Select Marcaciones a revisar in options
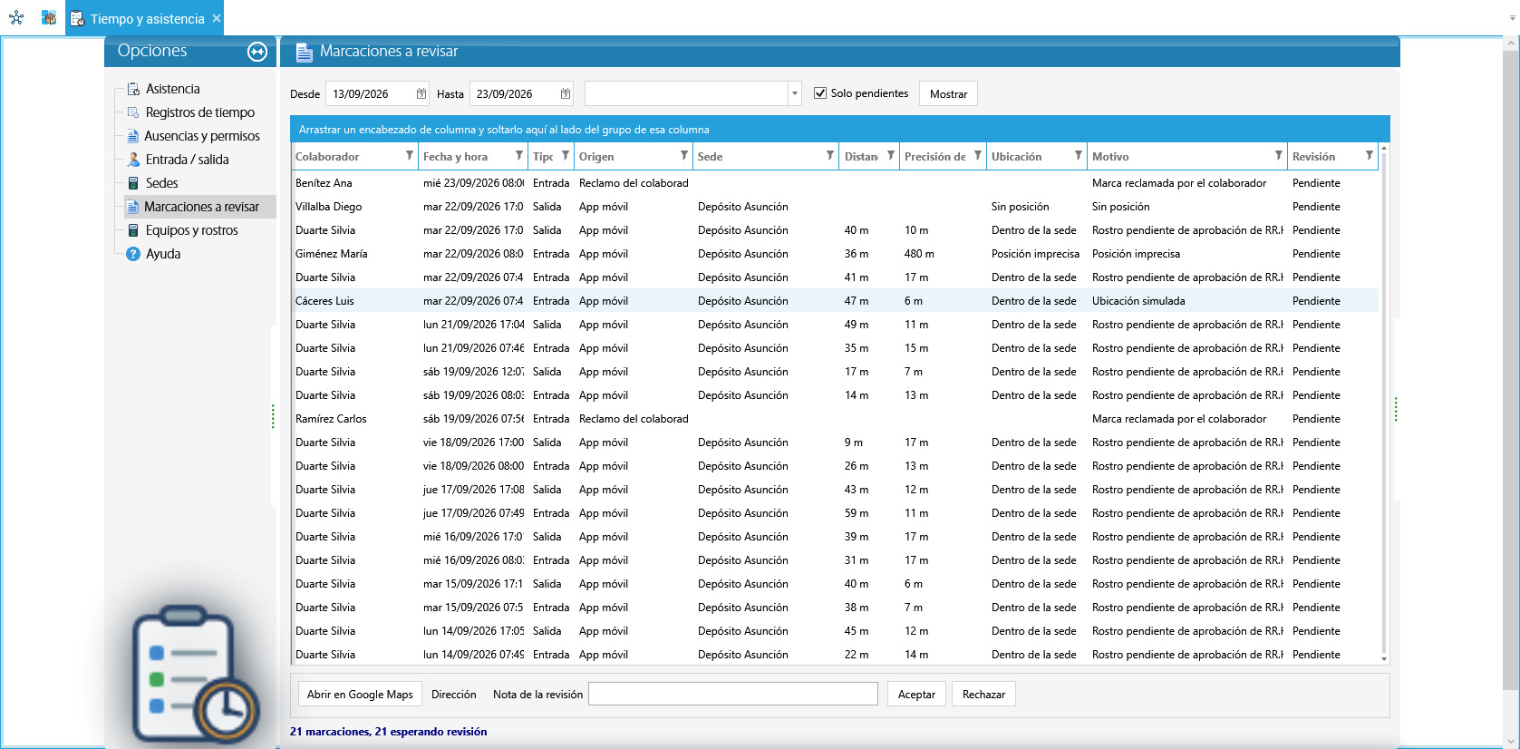The height and width of the screenshot is (749, 1520). click(x=201, y=207)
